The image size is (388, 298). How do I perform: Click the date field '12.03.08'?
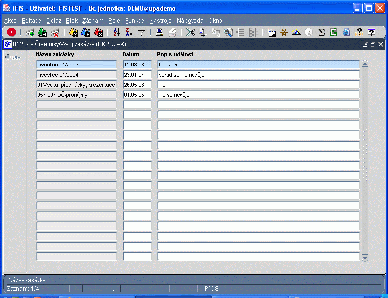coord(137,65)
